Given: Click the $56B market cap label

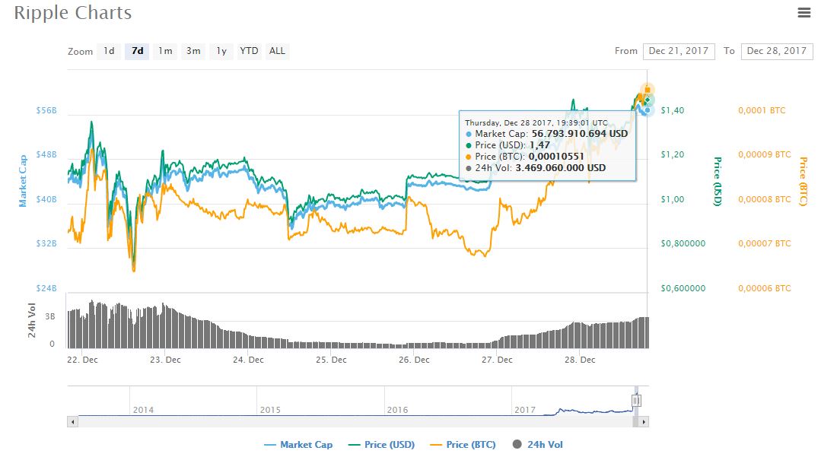Looking at the screenshot, I should click(x=46, y=110).
